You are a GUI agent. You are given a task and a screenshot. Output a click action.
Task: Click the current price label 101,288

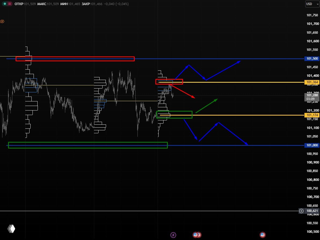312,95
